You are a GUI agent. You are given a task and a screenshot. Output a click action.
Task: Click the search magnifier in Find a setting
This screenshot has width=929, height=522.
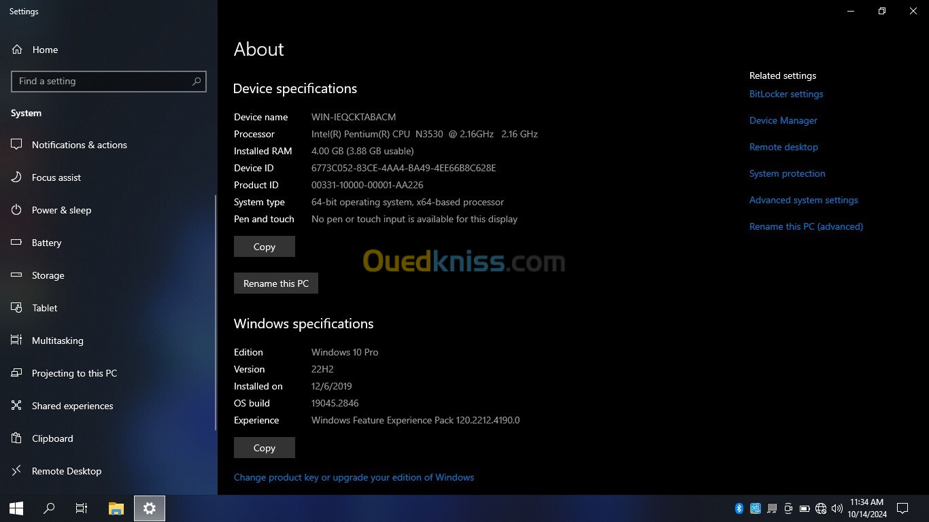197,81
